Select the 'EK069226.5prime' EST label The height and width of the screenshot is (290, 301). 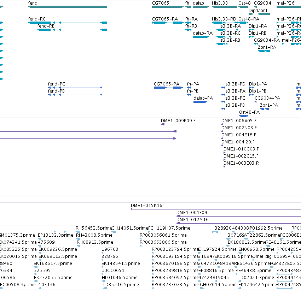pyautogui.click(x=58, y=250)
